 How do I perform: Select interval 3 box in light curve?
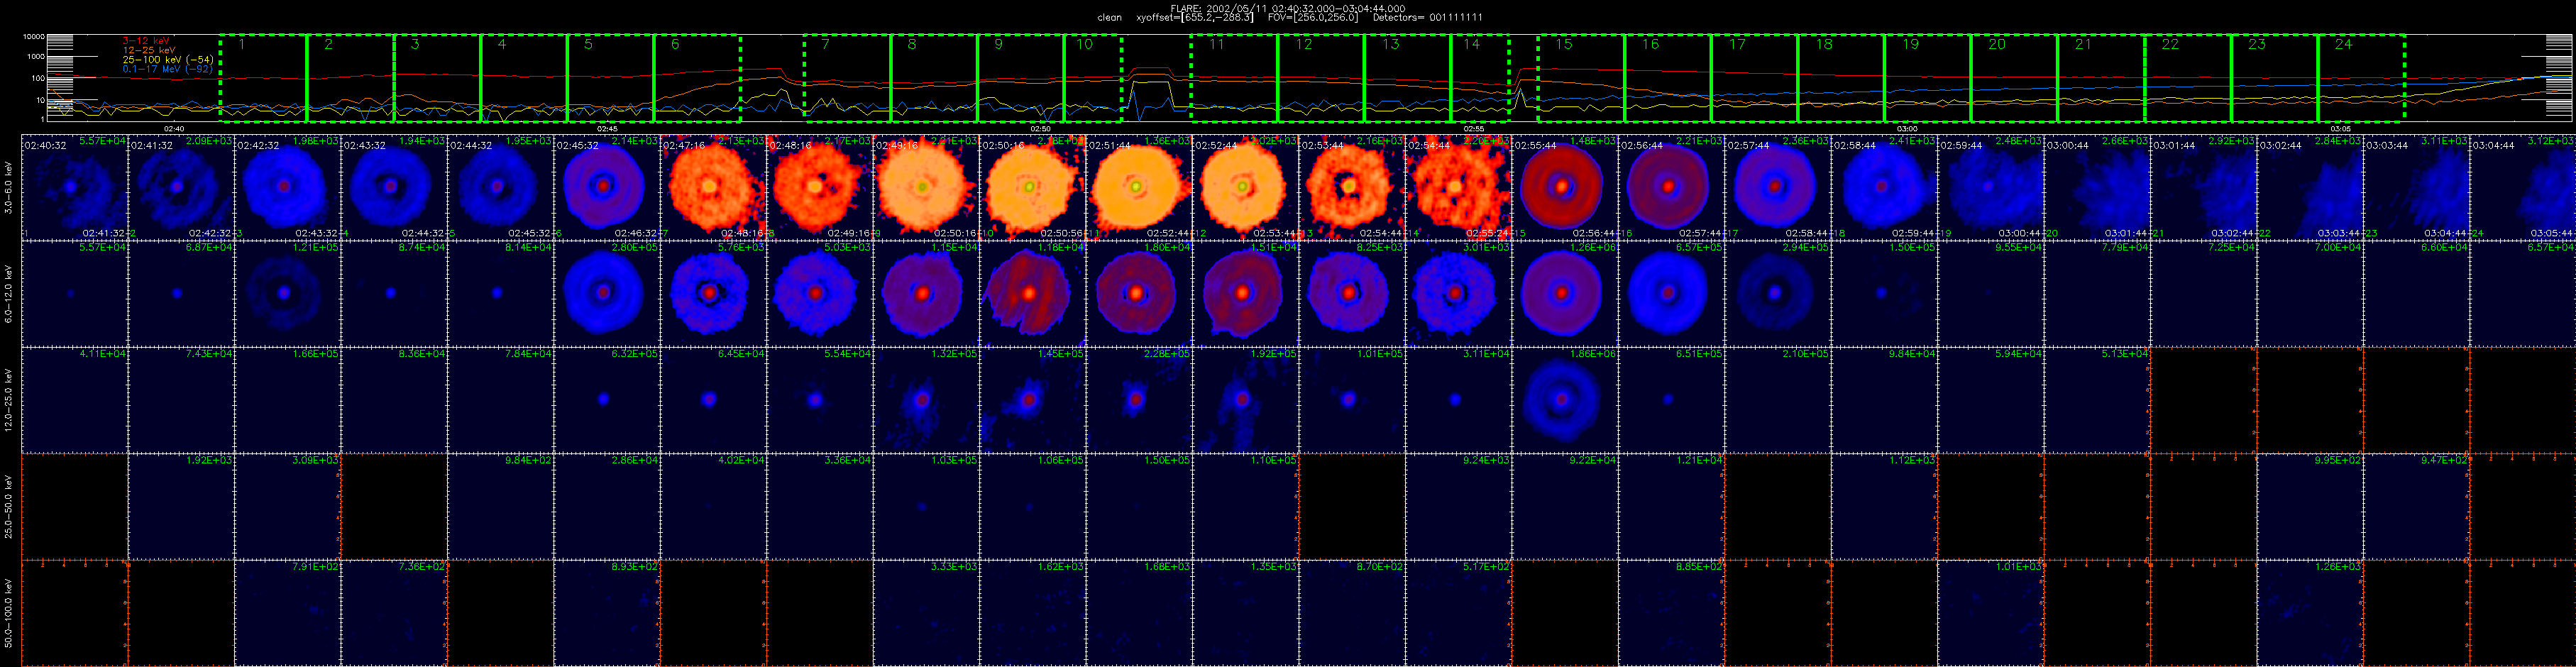point(437,78)
